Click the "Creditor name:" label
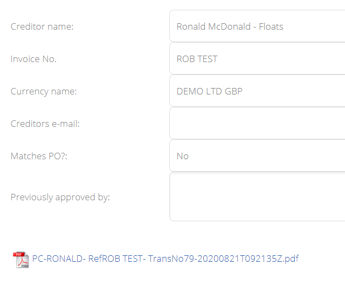 pyautogui.click(x=42, y=26)
